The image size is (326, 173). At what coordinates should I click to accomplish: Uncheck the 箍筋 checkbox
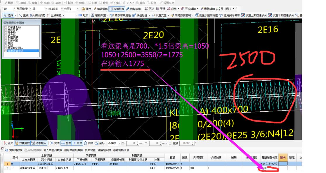click(x=6, y=43)
